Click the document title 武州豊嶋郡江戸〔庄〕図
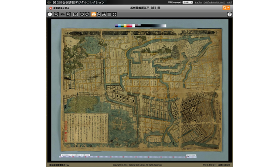Viewport: 279px width, 167px height. point(145,8)
